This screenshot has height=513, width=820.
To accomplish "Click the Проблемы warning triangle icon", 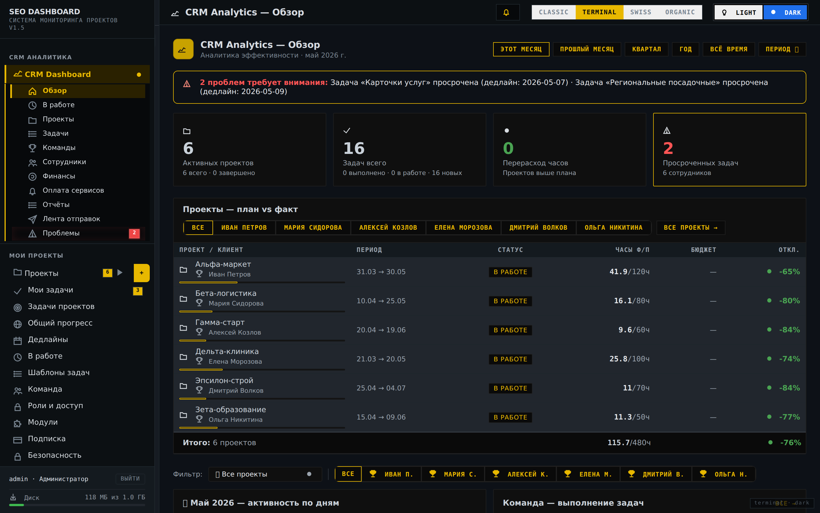I will point(32,233).
